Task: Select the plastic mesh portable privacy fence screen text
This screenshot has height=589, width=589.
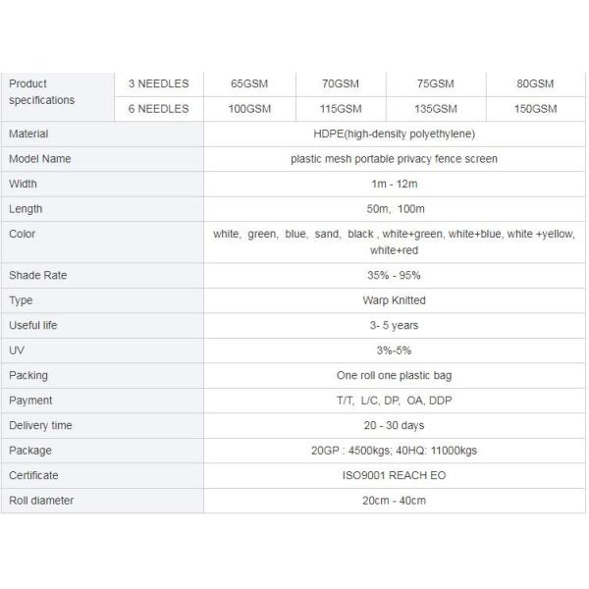Action: pos(394,159)
